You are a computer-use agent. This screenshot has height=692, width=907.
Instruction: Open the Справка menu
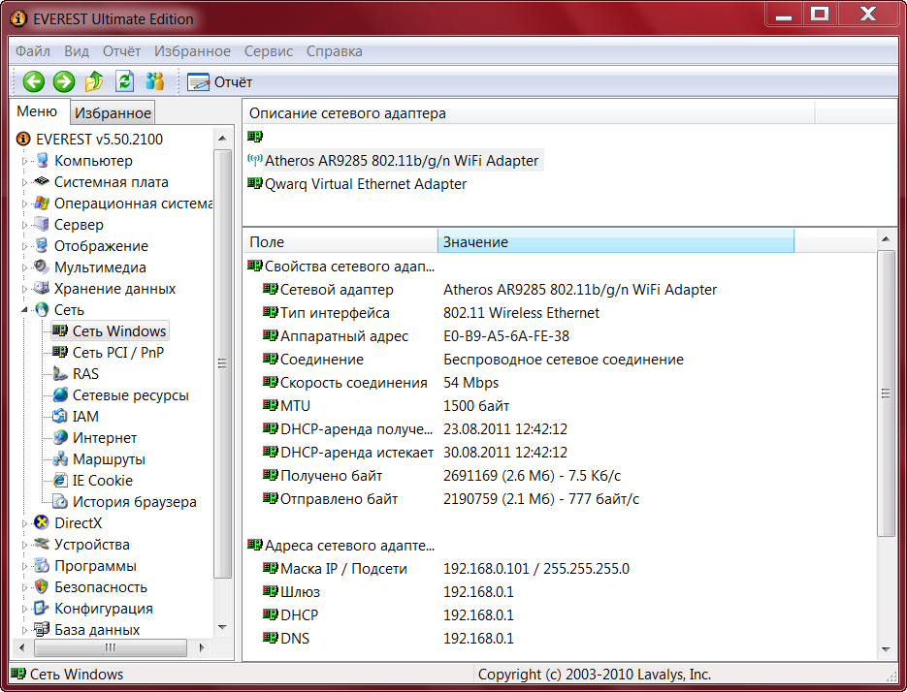[335, 51]
